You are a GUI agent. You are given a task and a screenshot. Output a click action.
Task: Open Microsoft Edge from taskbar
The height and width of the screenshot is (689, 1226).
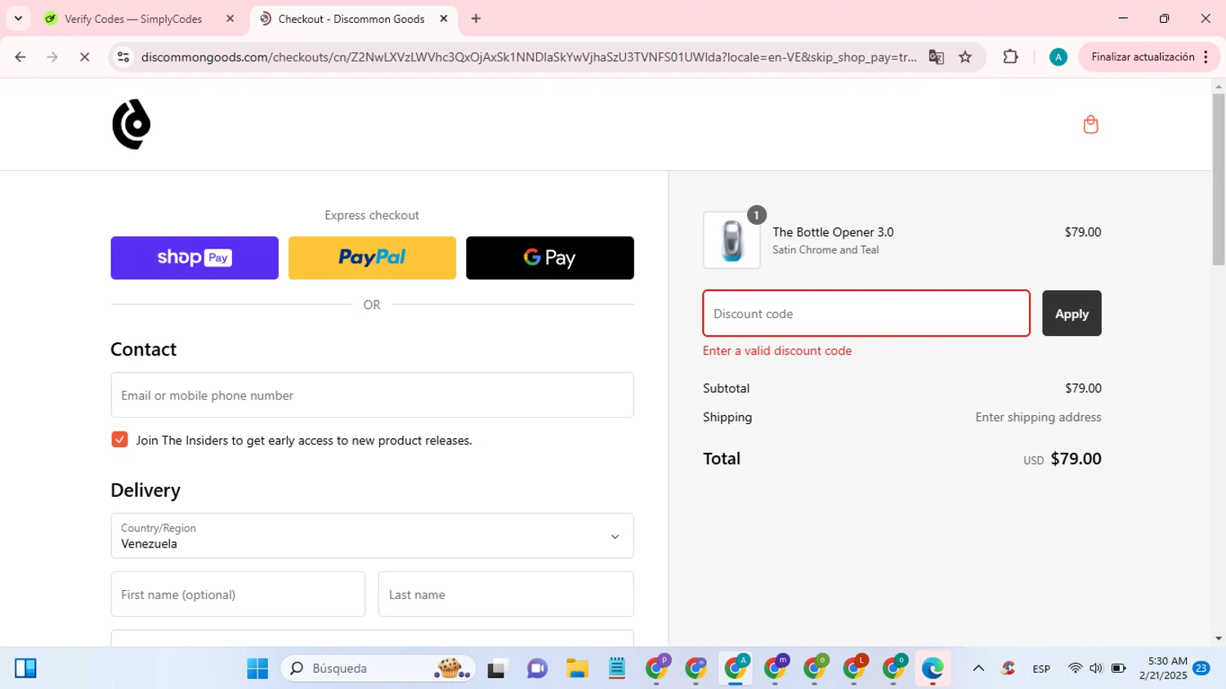[933, 669]
